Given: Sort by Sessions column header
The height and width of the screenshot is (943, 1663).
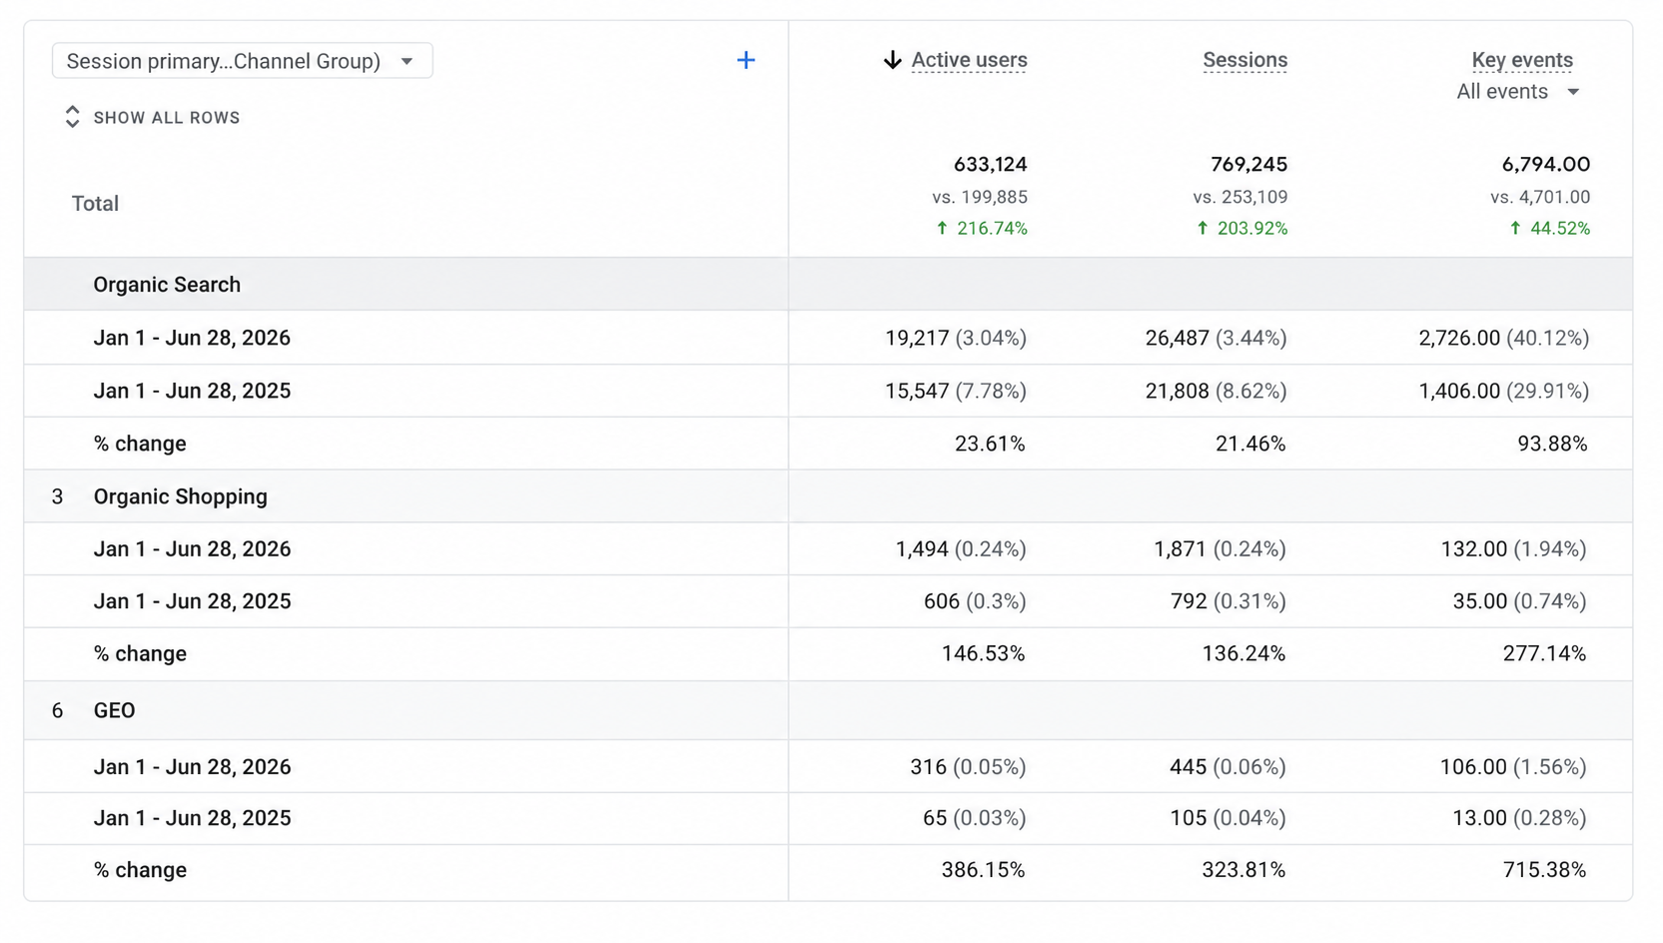Looking at the screenshot, I should [x=1245, y=60].
